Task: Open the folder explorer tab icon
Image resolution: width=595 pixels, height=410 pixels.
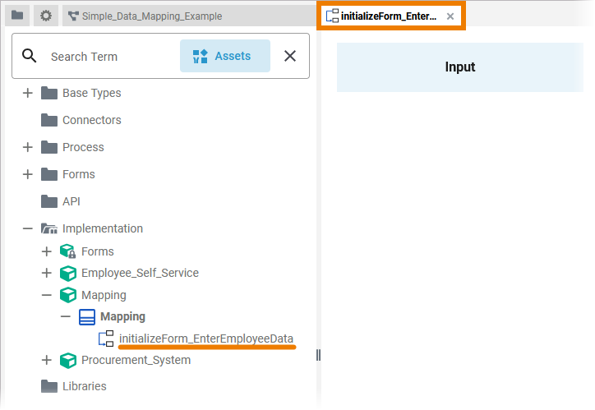Action: [17, 16]
